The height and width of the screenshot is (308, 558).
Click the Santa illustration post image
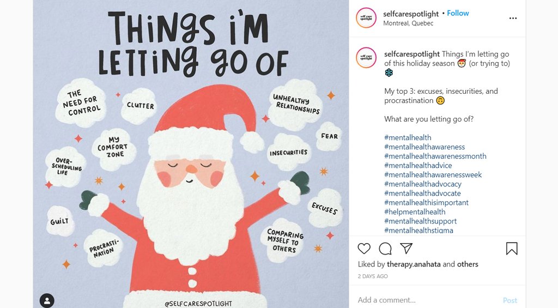click(191, 164)
